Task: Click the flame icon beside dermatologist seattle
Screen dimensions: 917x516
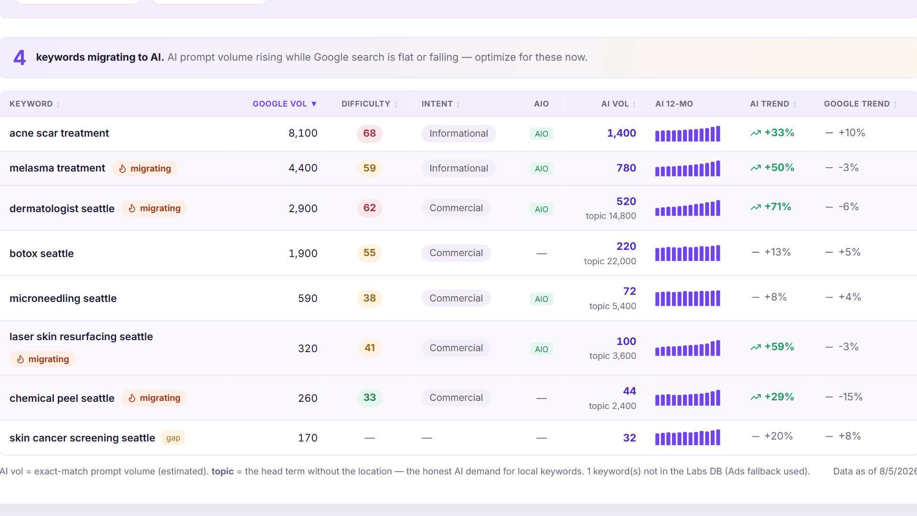Action: tap(132, 208)
